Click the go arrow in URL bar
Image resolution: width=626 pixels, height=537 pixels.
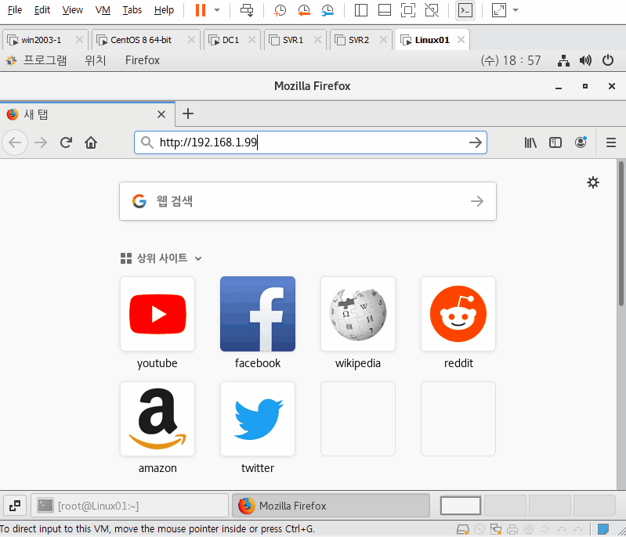coord(475,142)
